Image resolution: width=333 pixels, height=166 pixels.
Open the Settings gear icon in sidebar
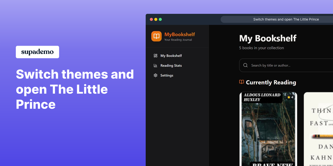pyautogui.click(x=155, y=75)
